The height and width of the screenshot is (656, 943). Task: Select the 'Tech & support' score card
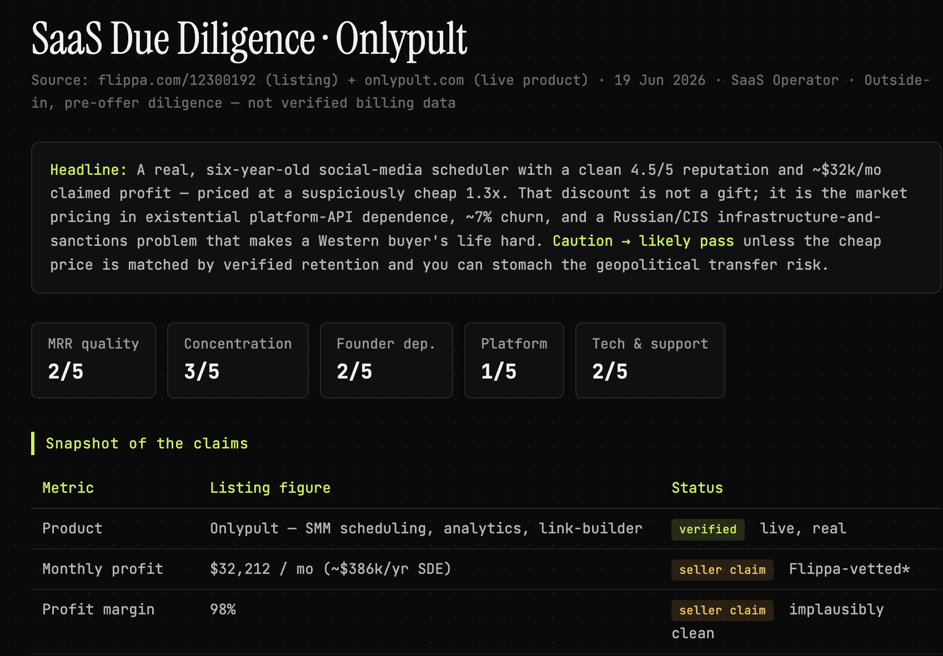tap(650, 360)
